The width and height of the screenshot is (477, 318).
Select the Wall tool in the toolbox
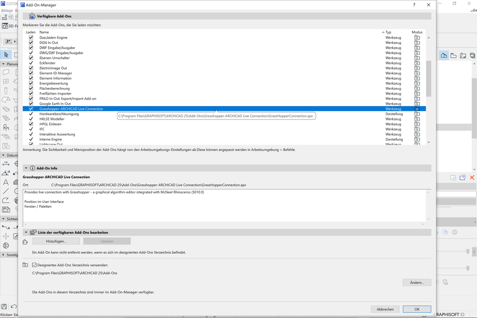pyautogui.click(x=6, y=73)
